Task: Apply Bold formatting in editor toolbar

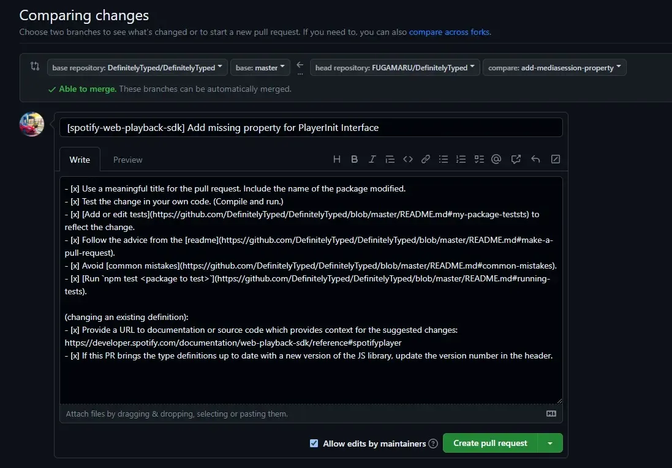Action: click(x=355, y=159)
